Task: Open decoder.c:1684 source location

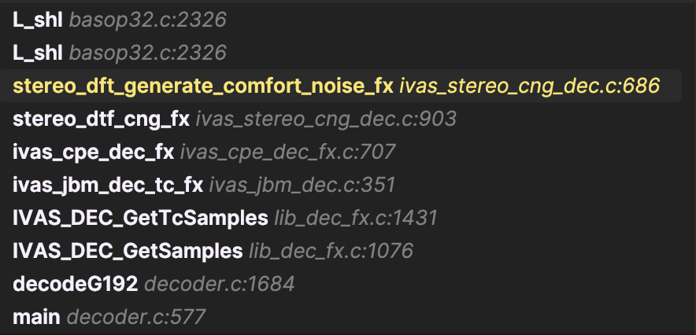Action: 220,285
